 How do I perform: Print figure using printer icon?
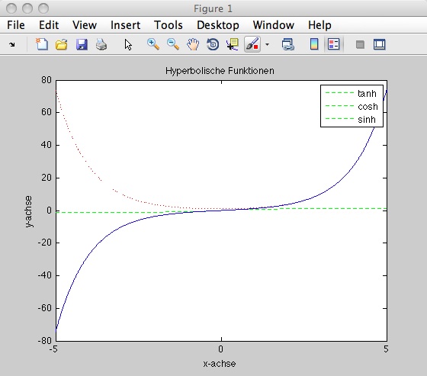101,44
